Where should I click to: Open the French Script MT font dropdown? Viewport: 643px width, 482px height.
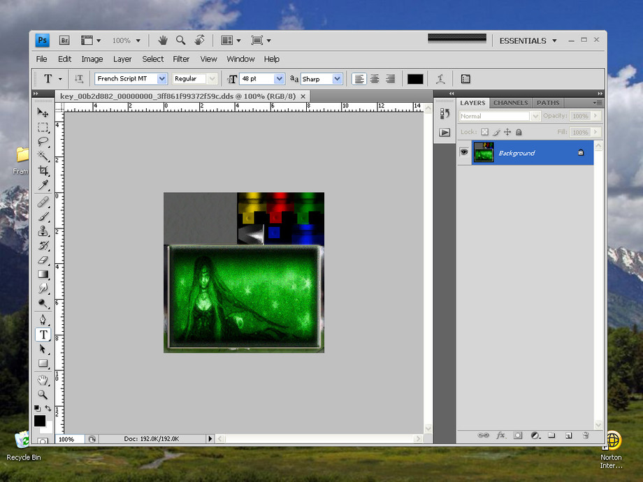coord(162,79)
